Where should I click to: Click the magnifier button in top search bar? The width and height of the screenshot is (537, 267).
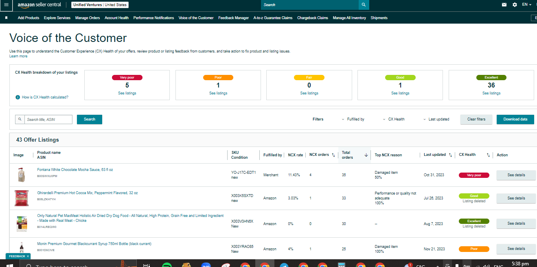coord(364,5)
